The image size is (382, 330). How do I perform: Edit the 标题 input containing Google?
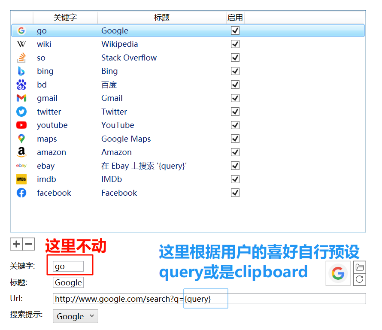point(68,282)
